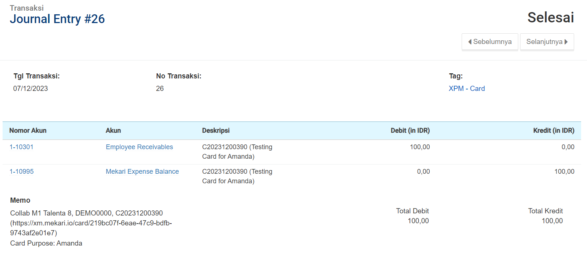The width and height of the screenshot is (587, 254).
Task: Go to previous entry with Sebelumnya button
Action: [x=490, y=42]
